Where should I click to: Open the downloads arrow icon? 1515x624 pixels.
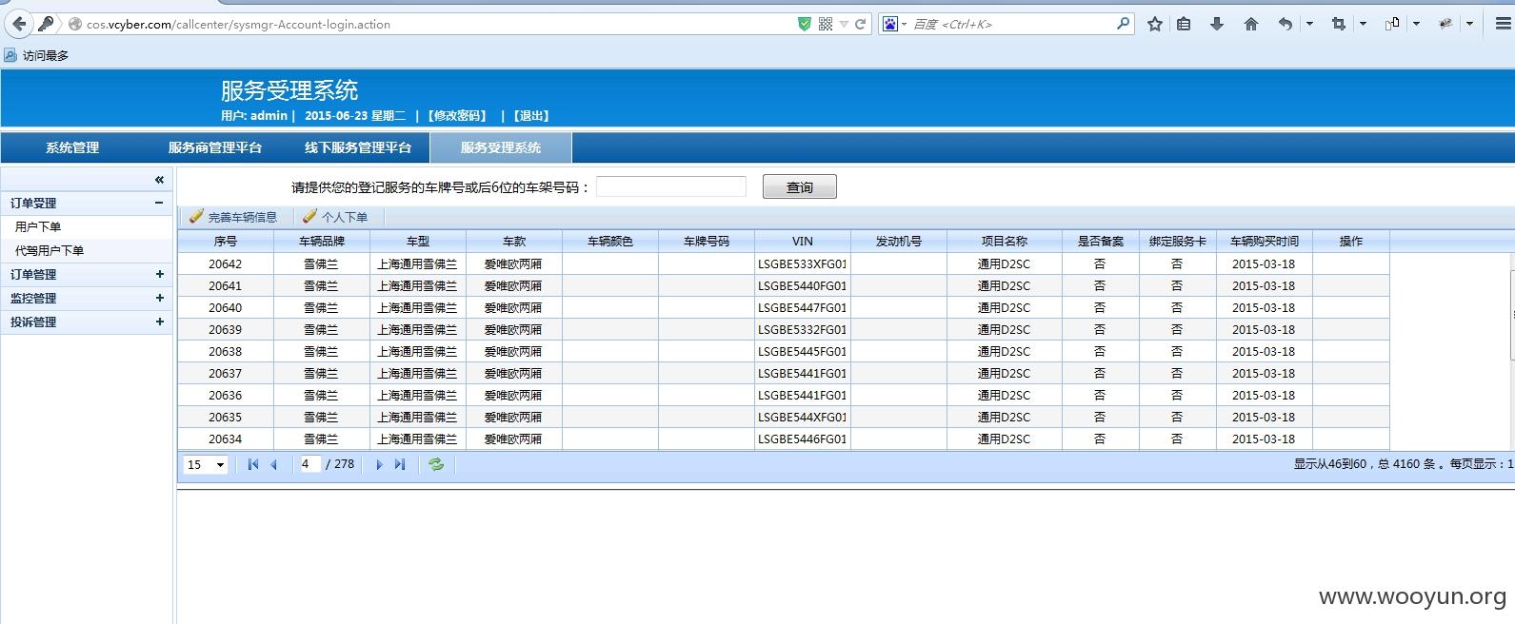coord(1216,24)
